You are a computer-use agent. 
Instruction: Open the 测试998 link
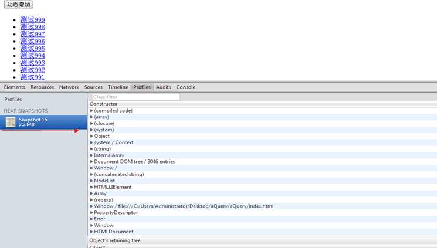pyautogui.click(x=33, y=27)
